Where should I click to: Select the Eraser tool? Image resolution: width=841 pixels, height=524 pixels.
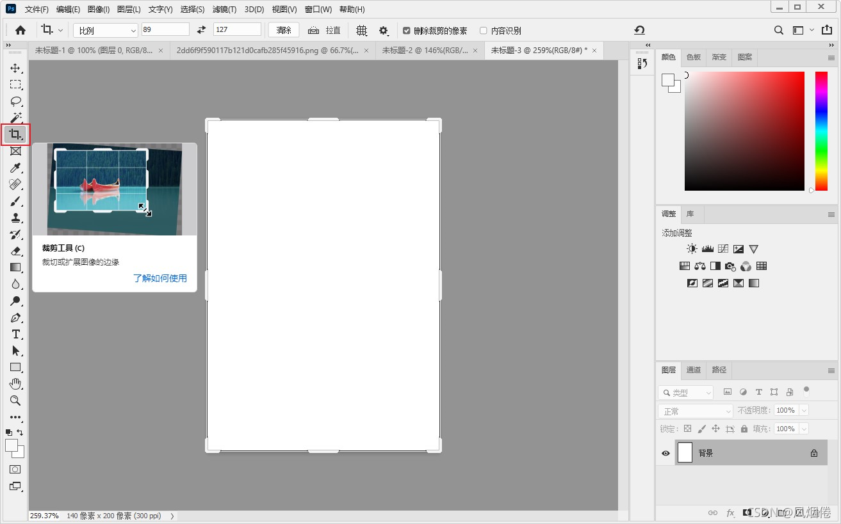(15, 251)
